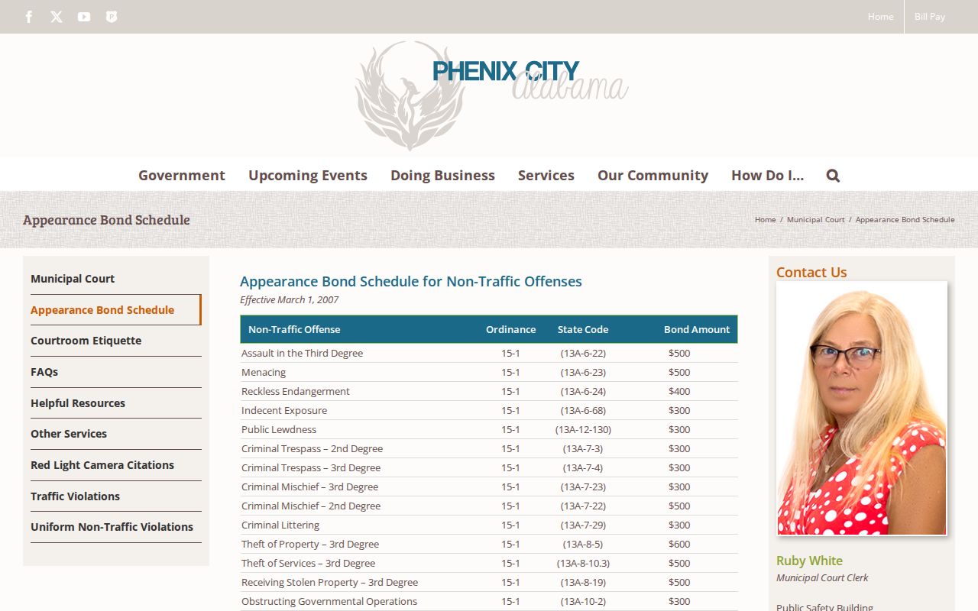978x611 pixels.
Task: Click the Menacing offense row
Action: (489, 372)
